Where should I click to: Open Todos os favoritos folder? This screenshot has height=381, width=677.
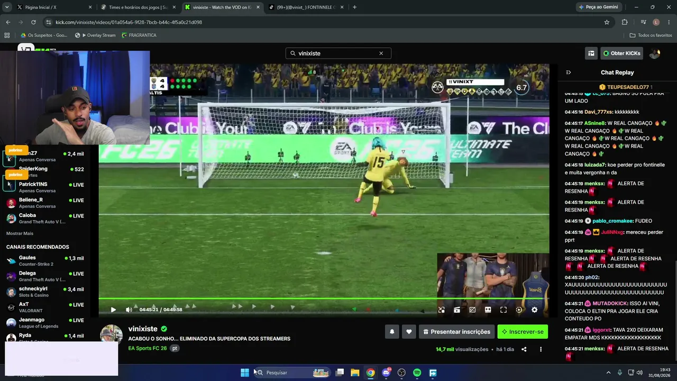[x=651, y=35]
